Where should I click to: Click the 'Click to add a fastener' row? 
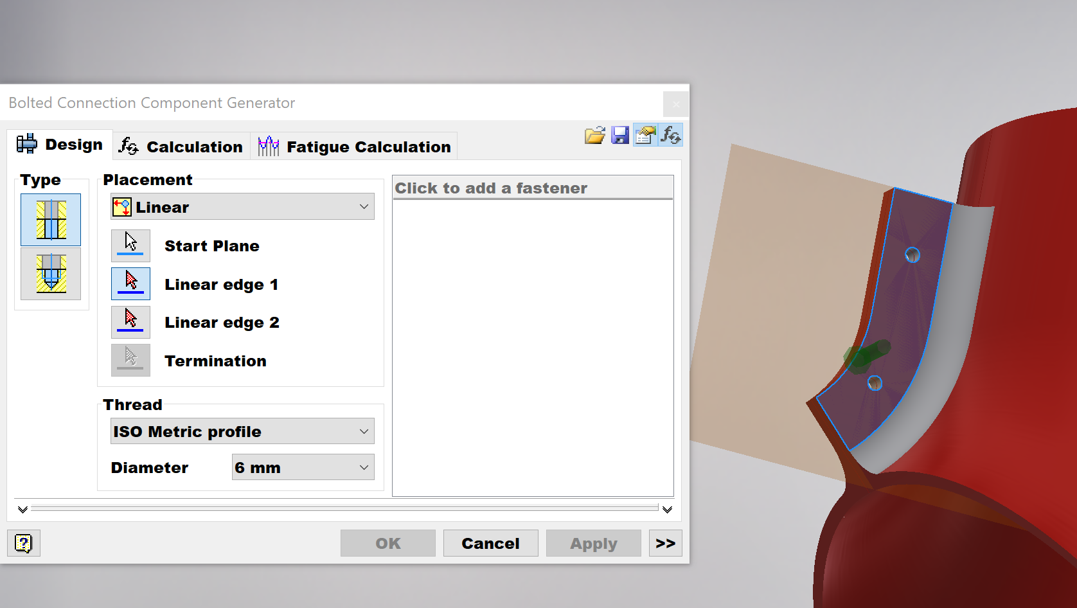532,188
